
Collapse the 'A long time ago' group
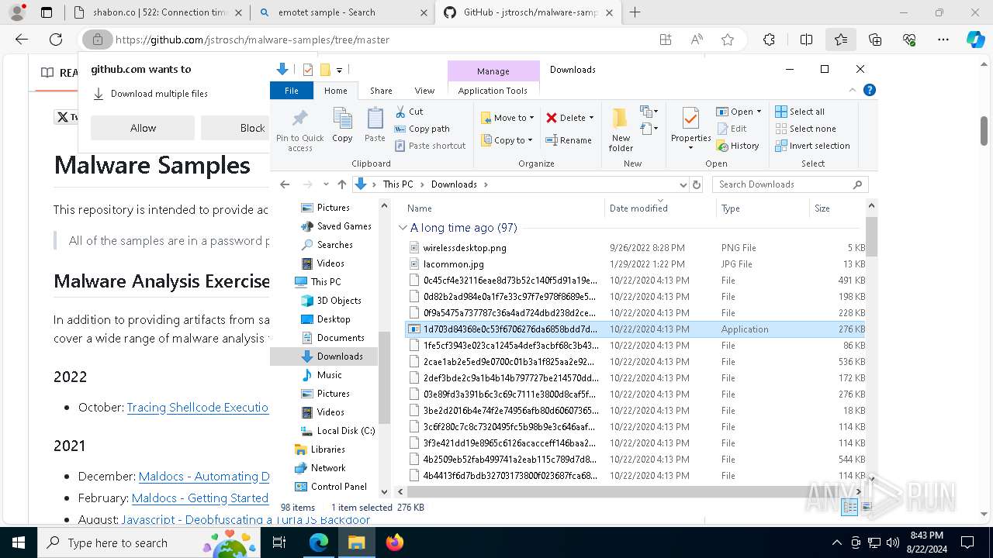[403, 228]
